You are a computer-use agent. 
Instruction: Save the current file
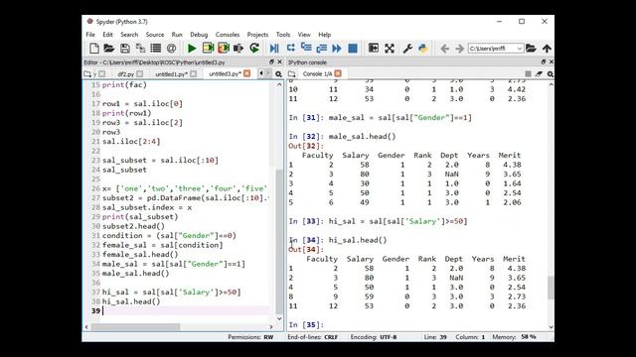tap(125, 49)
